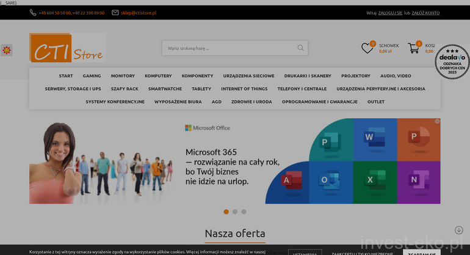
Task: Open SYSTEMY KONFERENCYJNE category
Action: pos(115,102)
